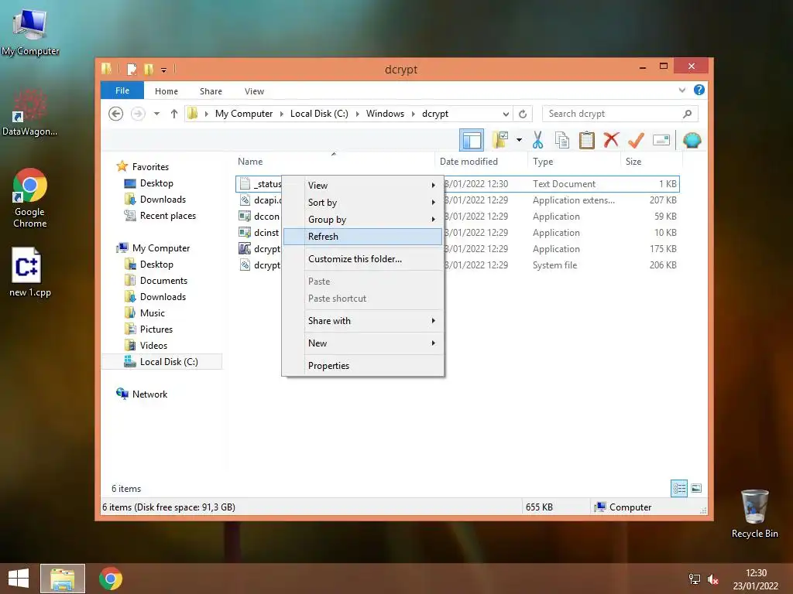Click My Computer in the address breadcrumb
The height and width of the screenshot is (594, 793).
click(x=244, y=114)
